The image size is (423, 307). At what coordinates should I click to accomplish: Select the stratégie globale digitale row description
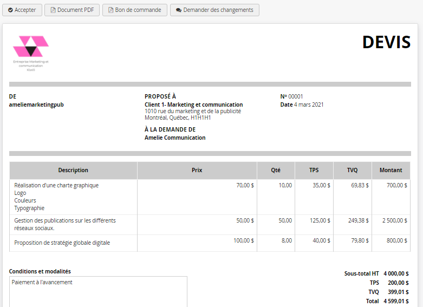click(x=62, y=243)
